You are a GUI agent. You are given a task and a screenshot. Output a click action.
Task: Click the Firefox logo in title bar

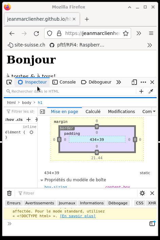7,7
